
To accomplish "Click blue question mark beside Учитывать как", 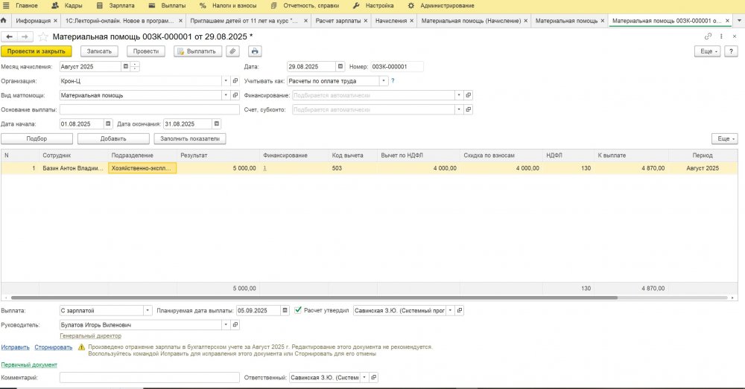I will tap(393, 80).
